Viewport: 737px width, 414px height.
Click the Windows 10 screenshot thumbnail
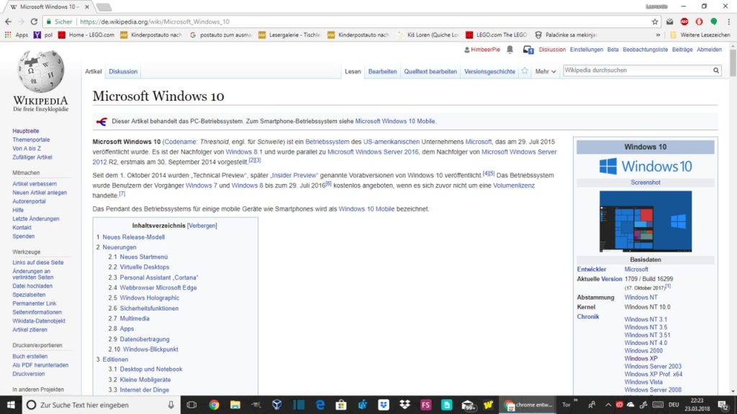(646, 221)
